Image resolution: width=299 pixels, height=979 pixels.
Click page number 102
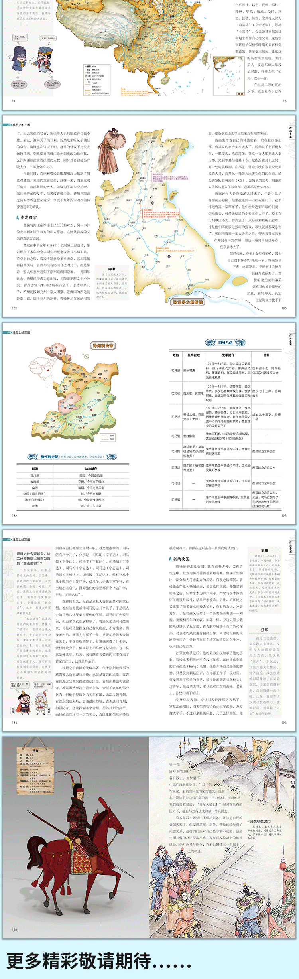coord(14,308)
